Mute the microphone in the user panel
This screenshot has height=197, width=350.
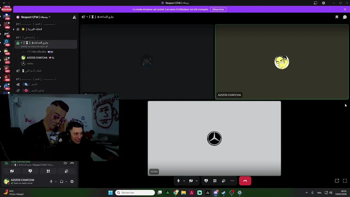tap(51, 181)
